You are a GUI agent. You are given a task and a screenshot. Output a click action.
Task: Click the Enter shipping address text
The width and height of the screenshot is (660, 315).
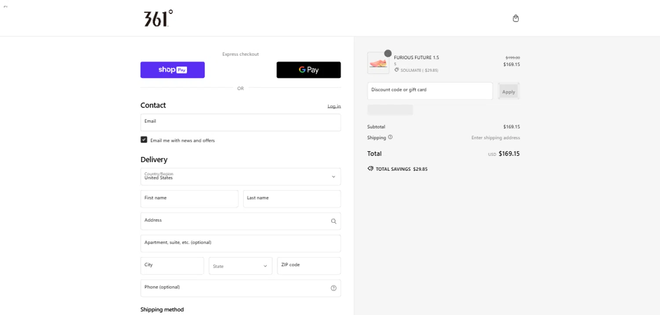tap(495, 138)
